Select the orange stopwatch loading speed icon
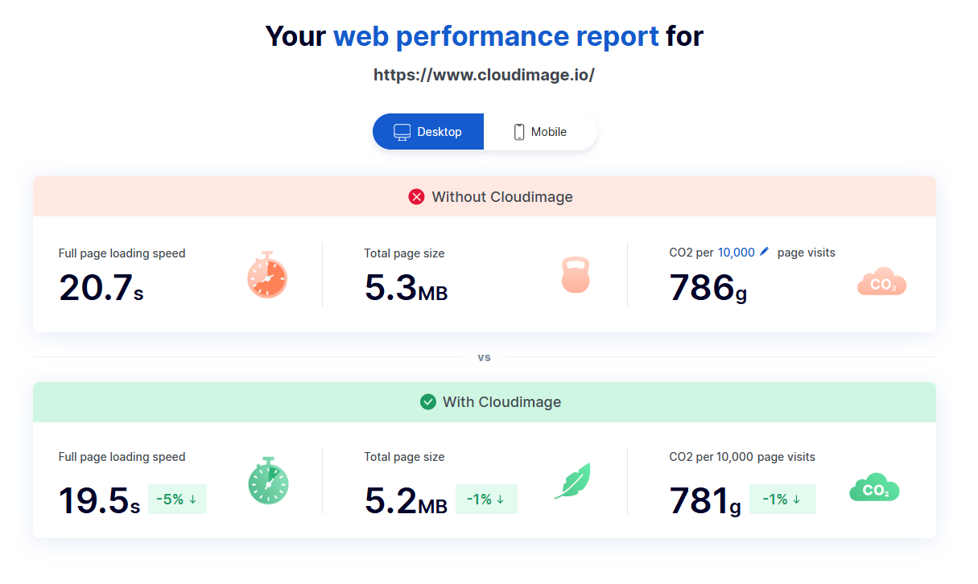Viewport: 978px width, 584px height. 267,275
